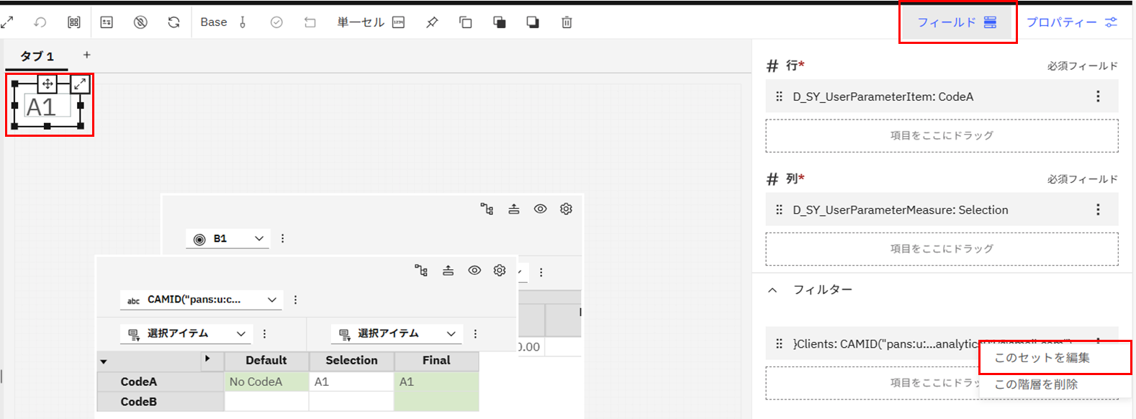Click the right triangle beside Default header
The height and width of the screenshot is (419, 1136).
(208, 359)
